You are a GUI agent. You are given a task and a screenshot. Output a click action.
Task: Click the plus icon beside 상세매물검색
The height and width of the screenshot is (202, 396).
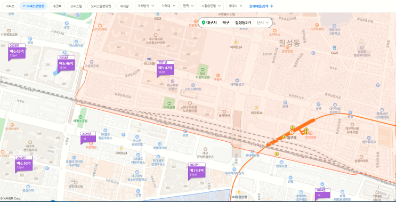[272, 6]
